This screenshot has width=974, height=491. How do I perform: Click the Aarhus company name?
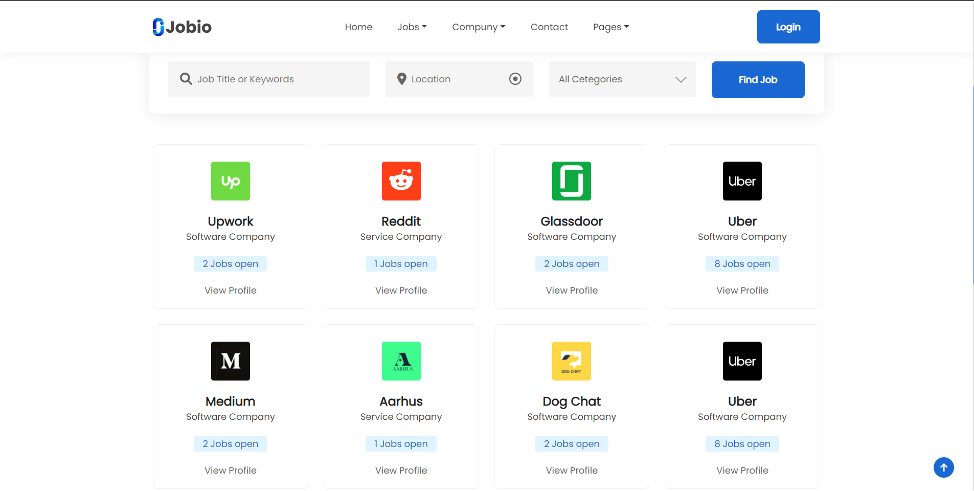(401, 401)
